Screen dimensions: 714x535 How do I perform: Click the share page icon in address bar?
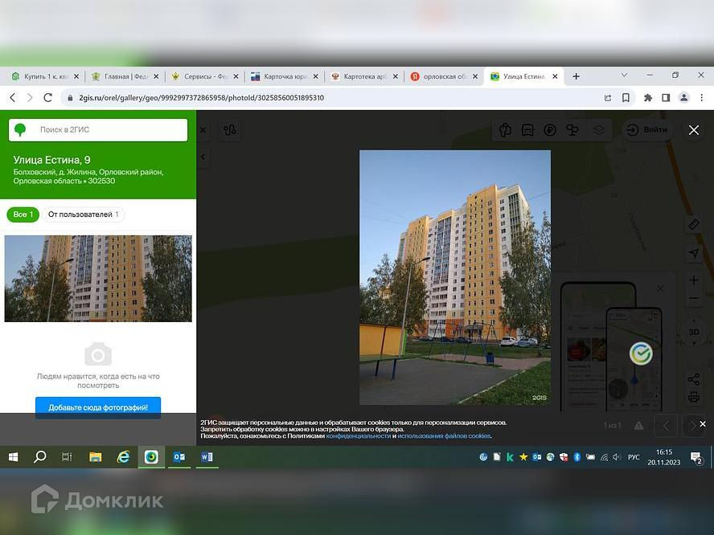[x=607, y=97]
